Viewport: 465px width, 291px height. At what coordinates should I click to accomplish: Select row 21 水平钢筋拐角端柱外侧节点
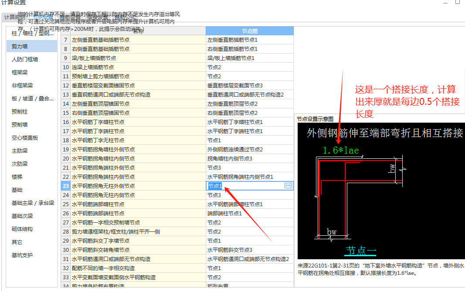[x=138, y=168]
